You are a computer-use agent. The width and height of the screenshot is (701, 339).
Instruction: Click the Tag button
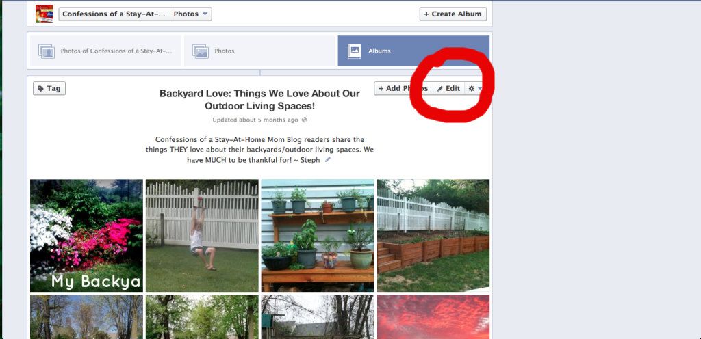pyautogui.click(x=49, y=88)
